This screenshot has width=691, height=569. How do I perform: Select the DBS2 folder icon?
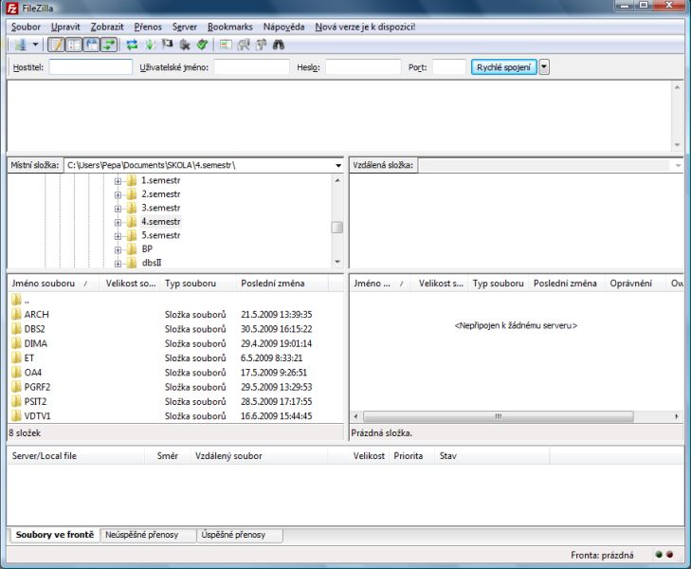(16, 329)
